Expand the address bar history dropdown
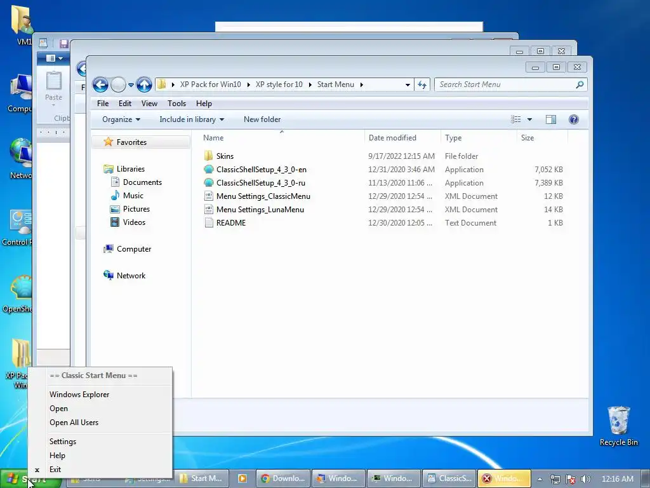Screen dimensions: 650x488 408,85
